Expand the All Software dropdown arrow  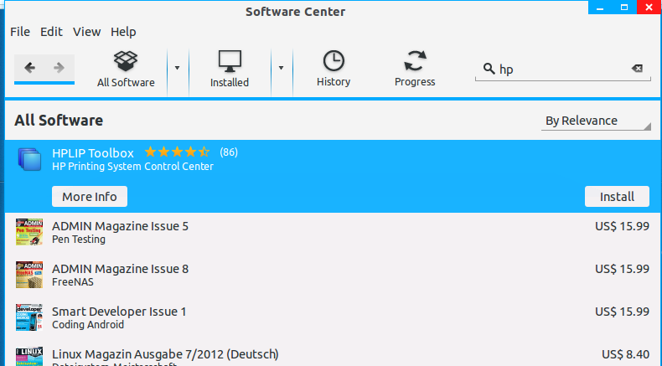pyautogui.click(x=178, y=68)
